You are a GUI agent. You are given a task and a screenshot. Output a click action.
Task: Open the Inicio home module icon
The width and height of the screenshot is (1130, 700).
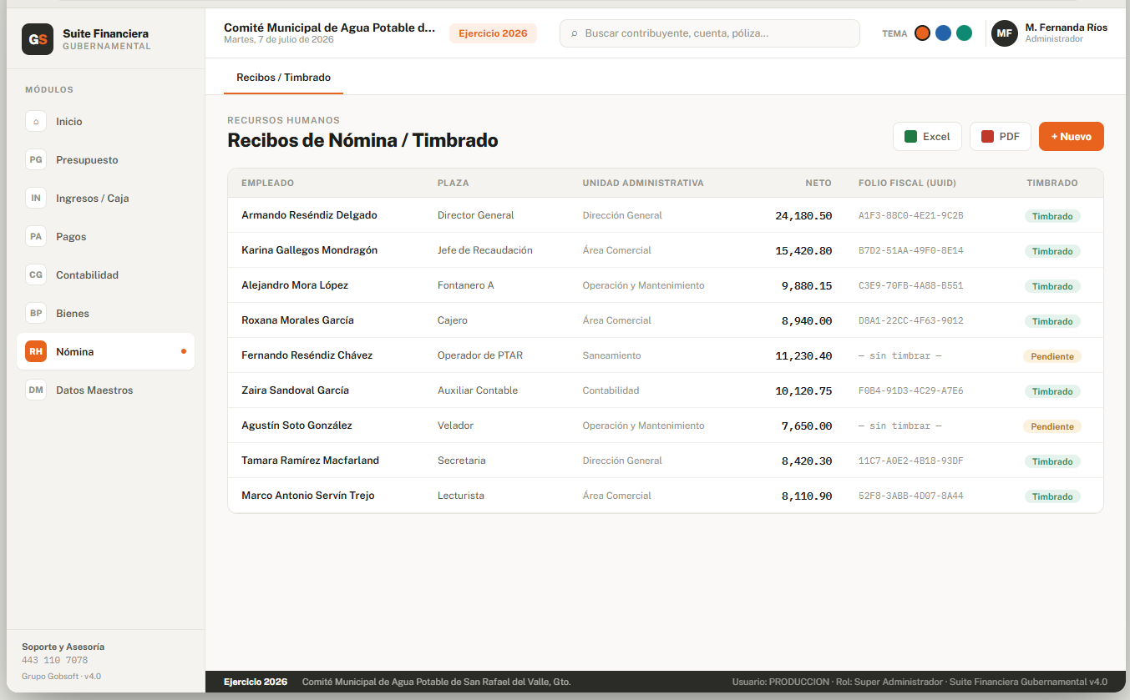36,121
